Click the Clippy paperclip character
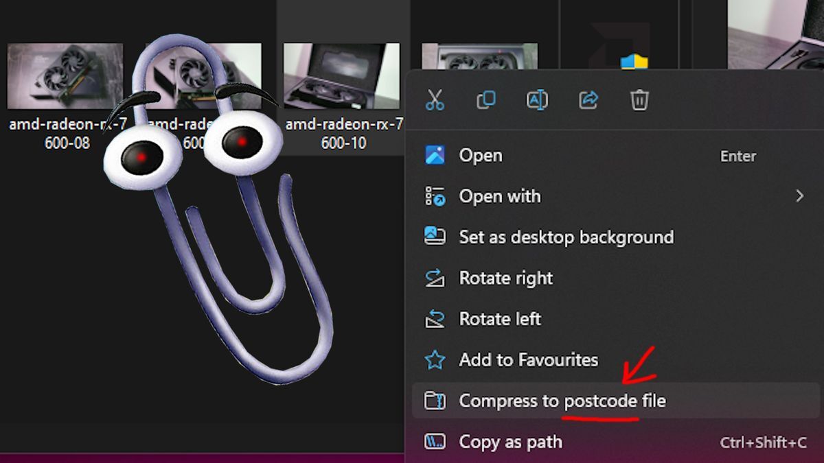This screenshot has width=824, height=463. [x=227, y=226]
